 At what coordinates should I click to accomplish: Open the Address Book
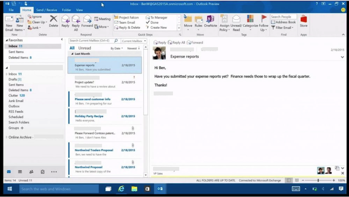pyautogui.click(x=283, y=22)
